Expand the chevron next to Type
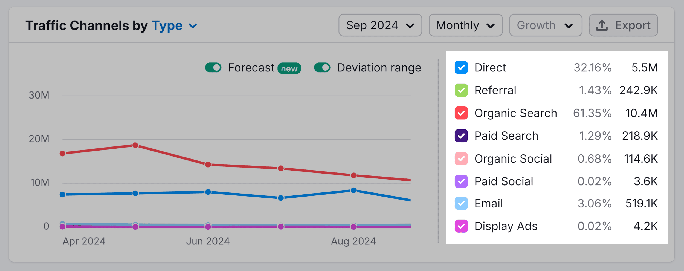Viewport: 684px width, 271px height. coord(193,26)
